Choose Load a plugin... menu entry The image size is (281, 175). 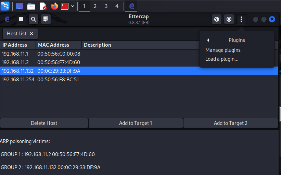click(x=222, y=59)
